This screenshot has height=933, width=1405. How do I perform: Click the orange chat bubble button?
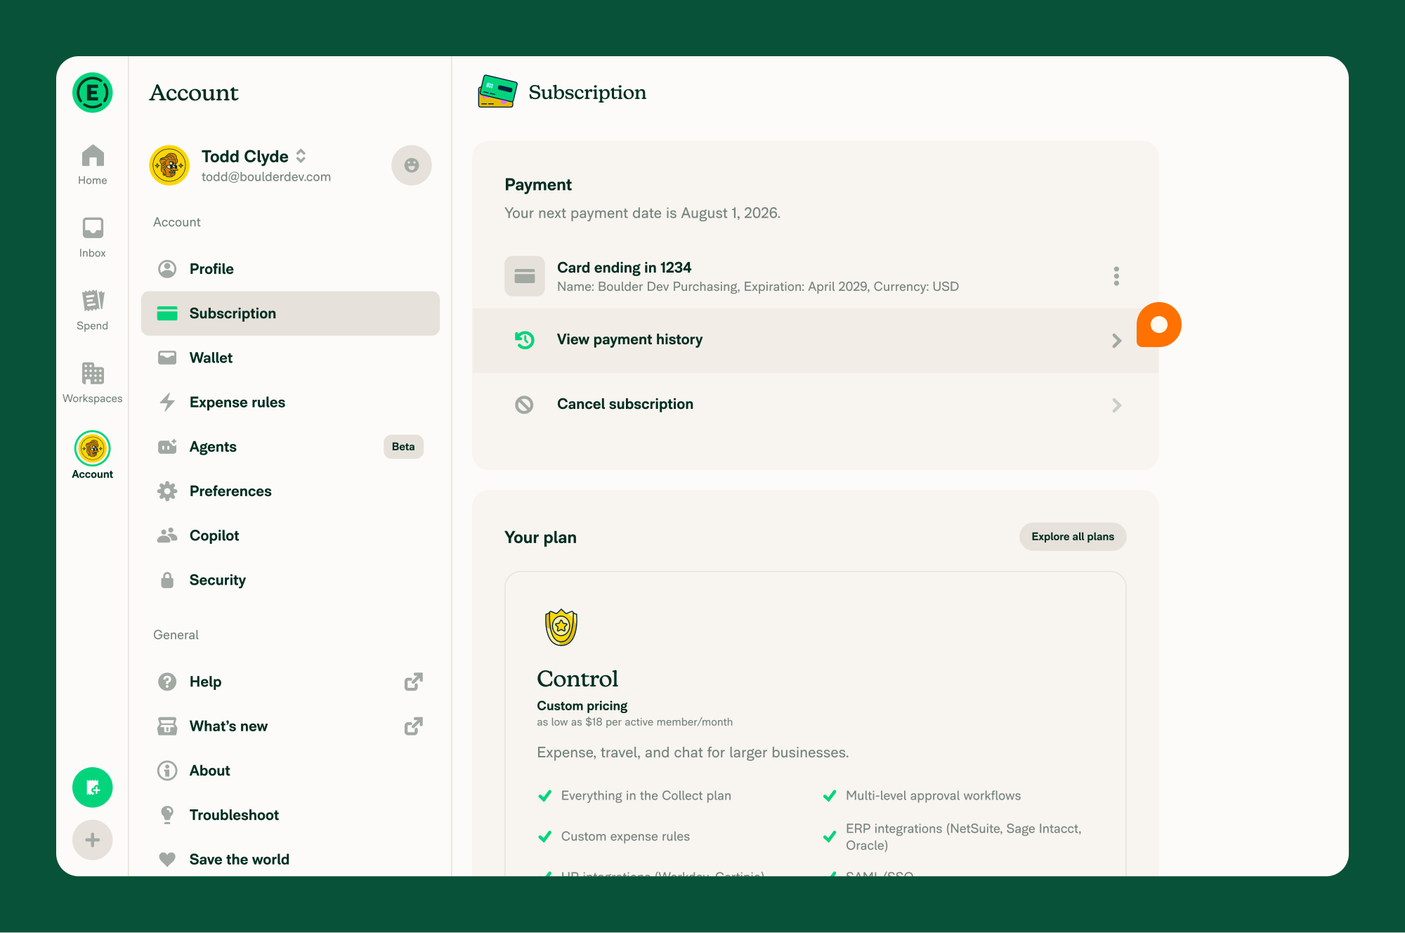1159,325
